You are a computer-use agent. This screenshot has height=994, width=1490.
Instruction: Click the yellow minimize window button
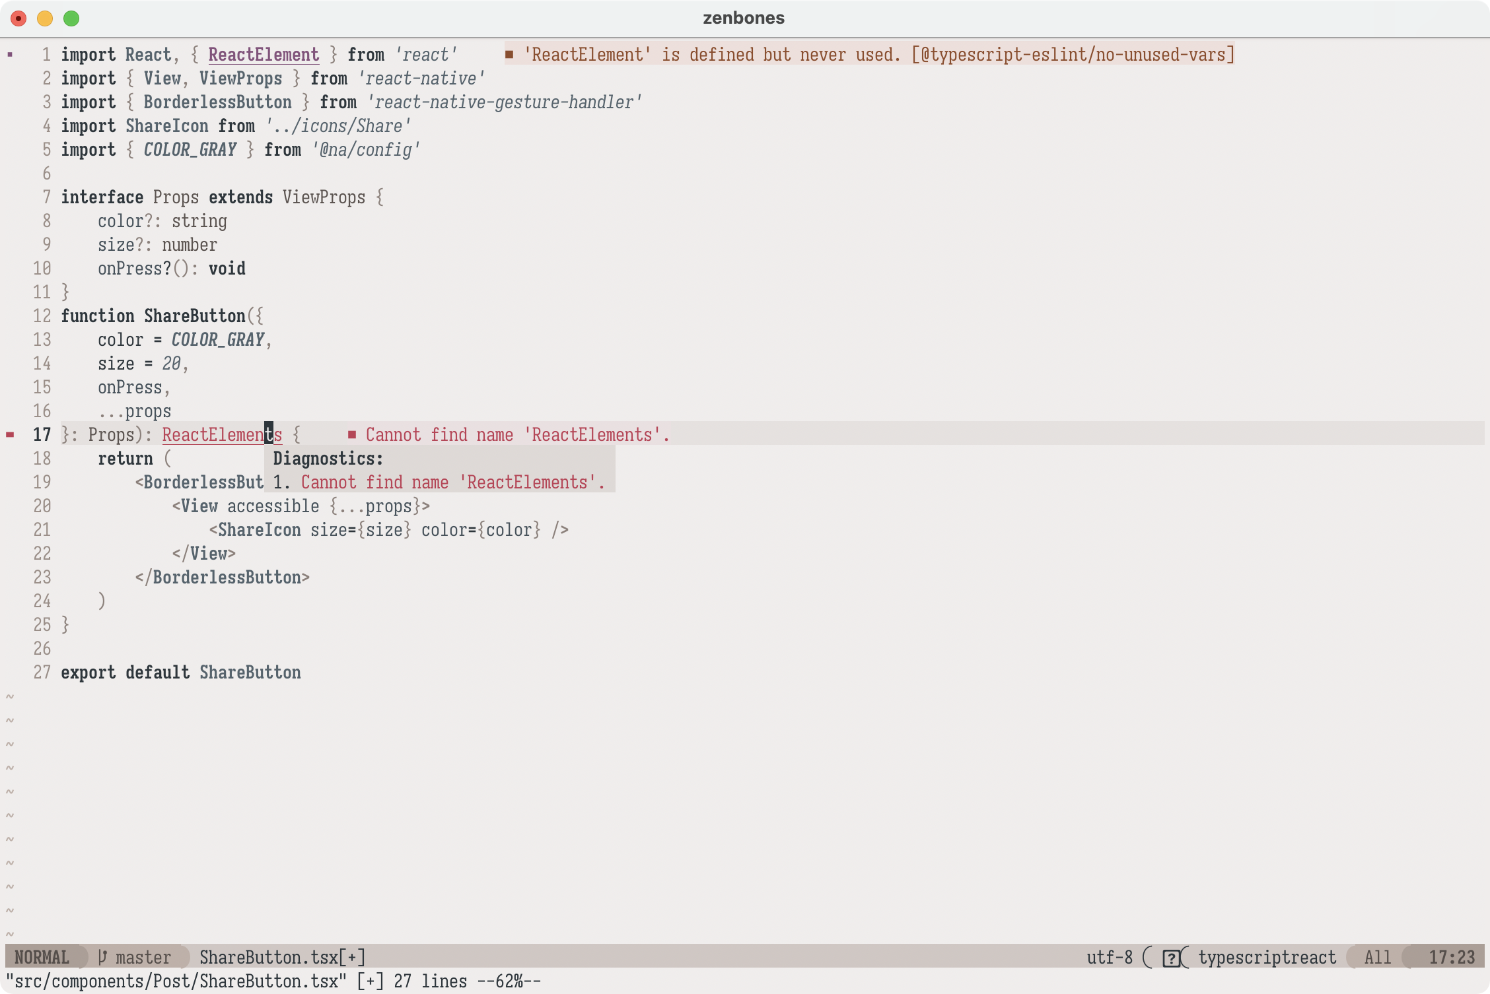(x=45, y=18)
